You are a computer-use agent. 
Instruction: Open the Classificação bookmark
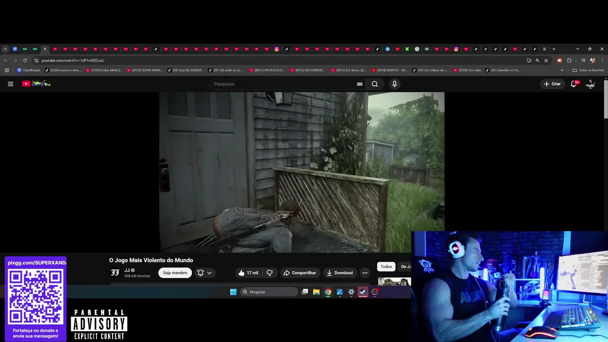29,70
